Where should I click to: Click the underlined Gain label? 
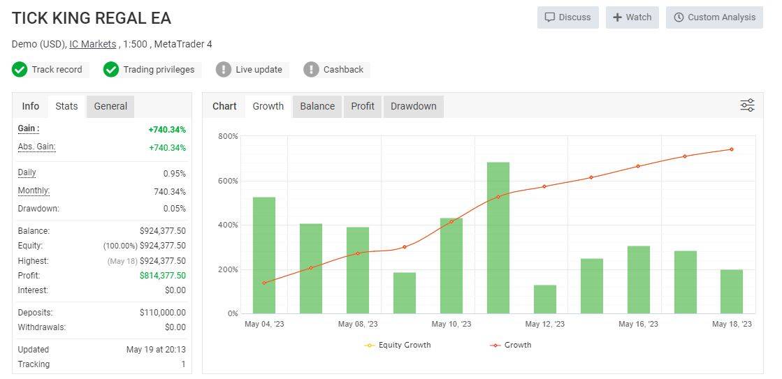(28, 128)
